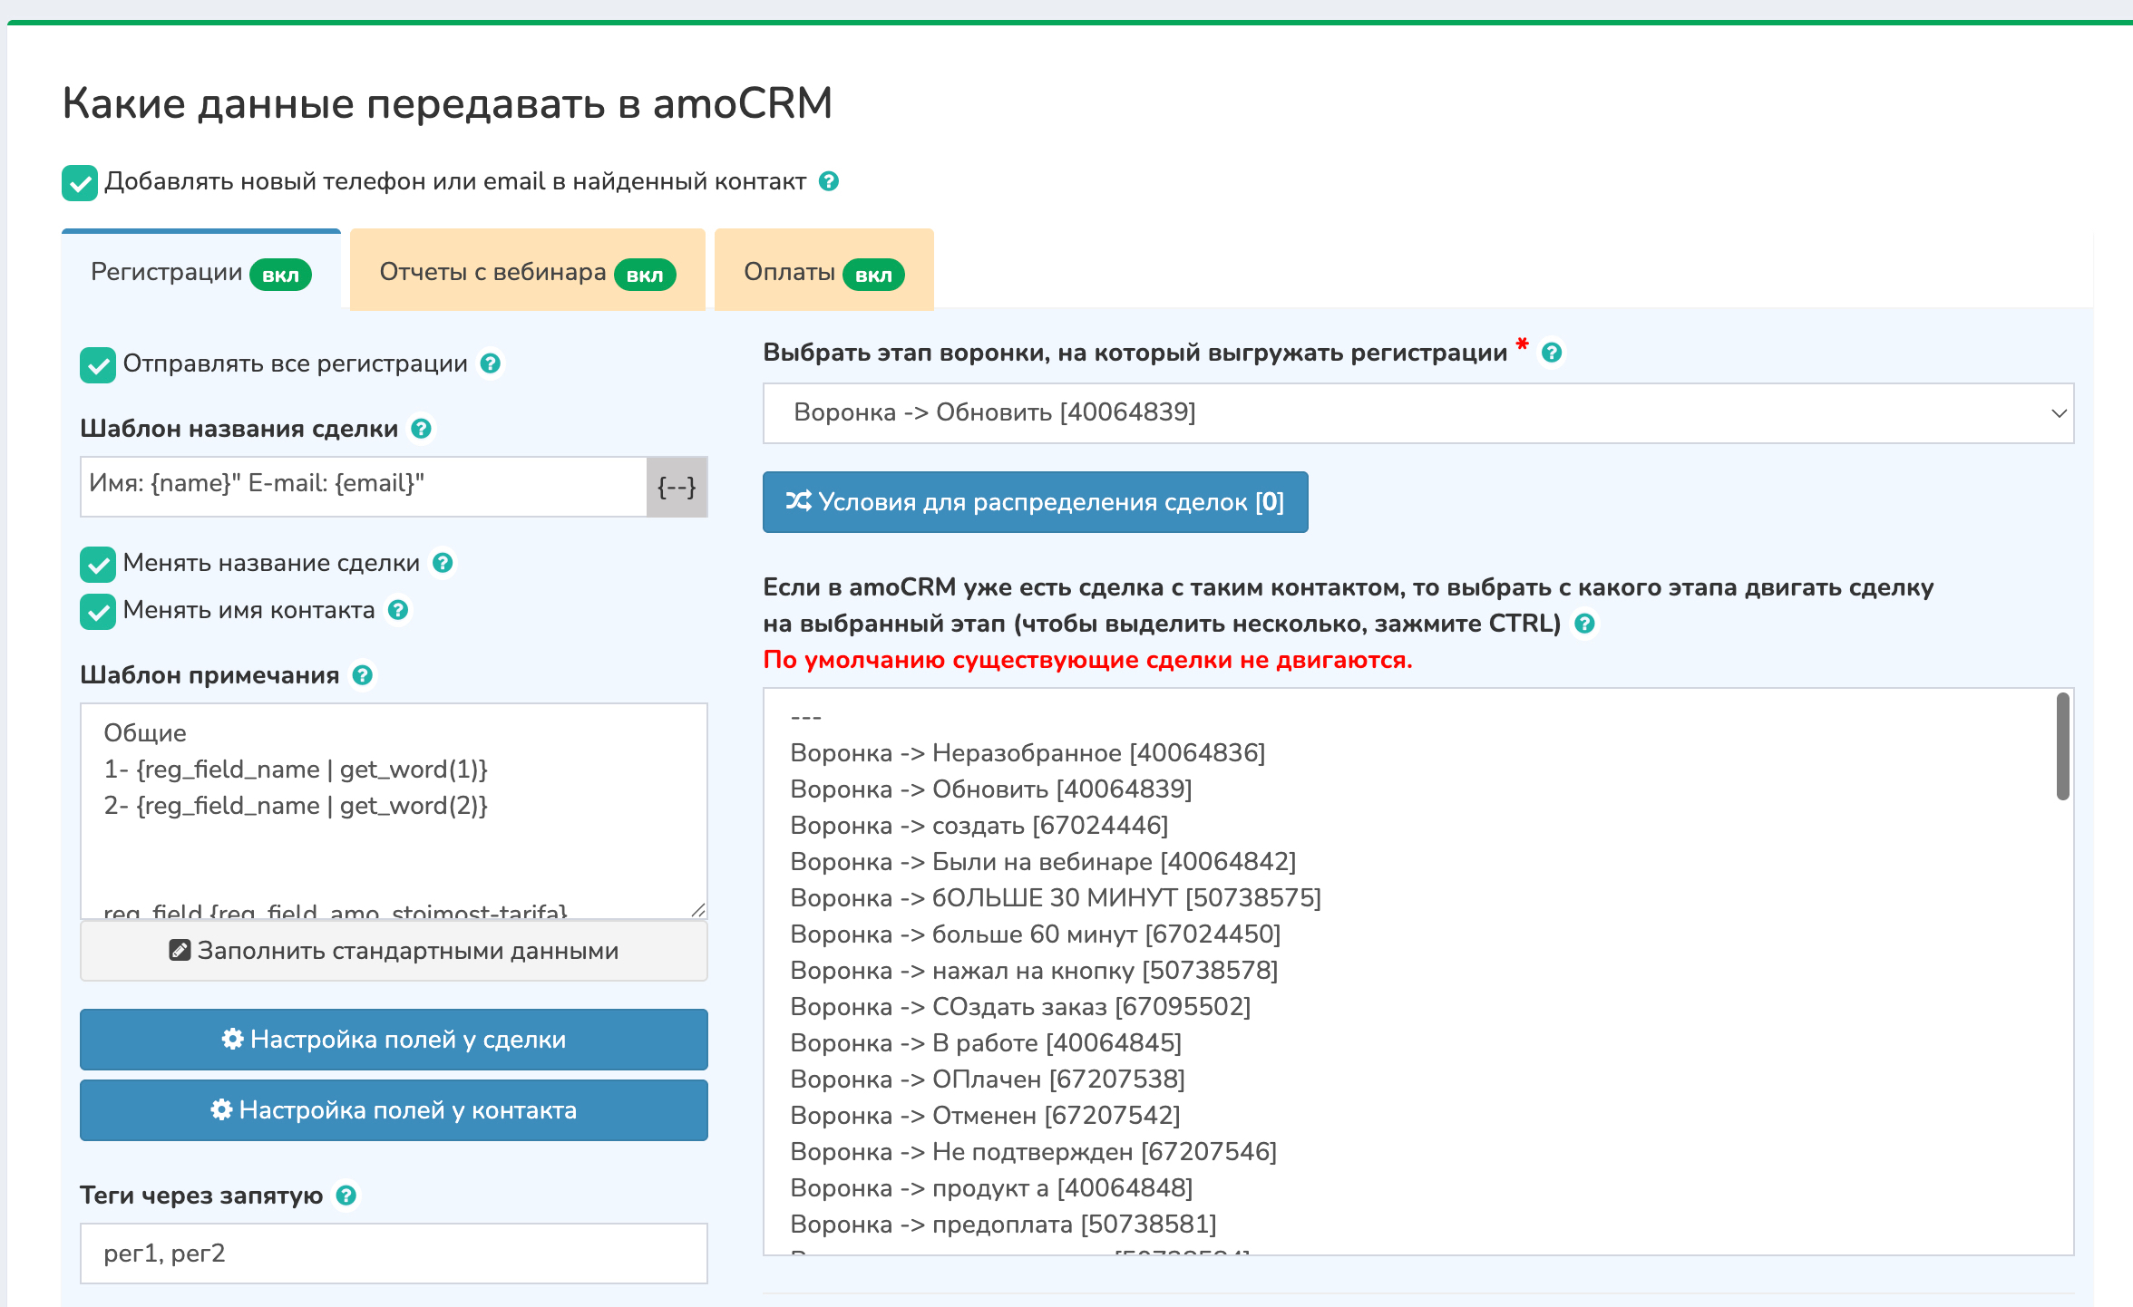Click help icon next to 'Отправлять все регистрации'
The width and height of the screenshot is (2133, 1307).
click(x=490, y=363)
